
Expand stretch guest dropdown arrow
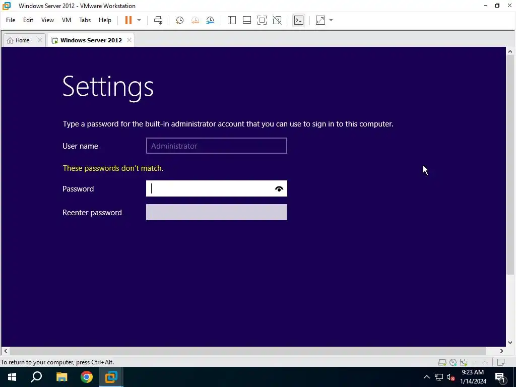[x=331, y=20]
